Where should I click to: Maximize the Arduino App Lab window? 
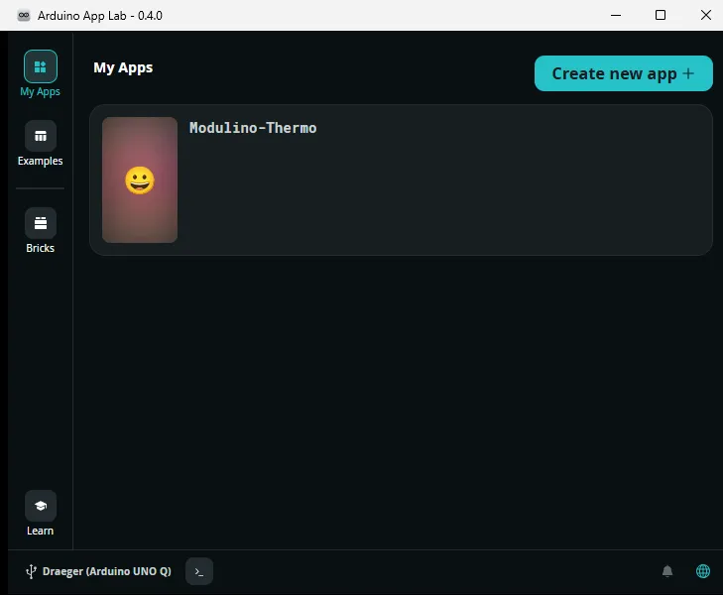(x=661, y=15)
